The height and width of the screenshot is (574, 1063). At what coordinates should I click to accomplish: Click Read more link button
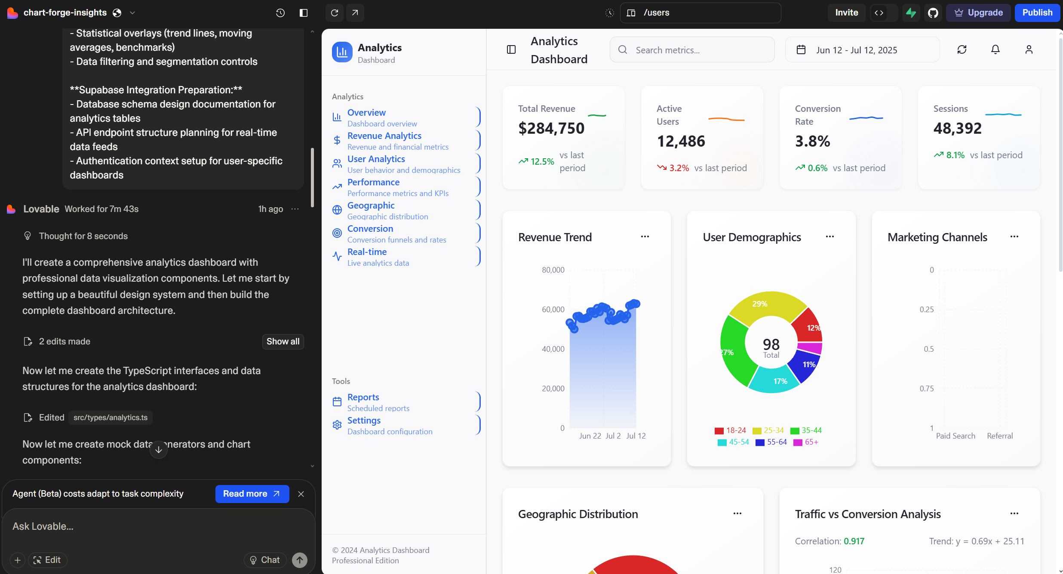pyautogui.click(x=252, y=494)
